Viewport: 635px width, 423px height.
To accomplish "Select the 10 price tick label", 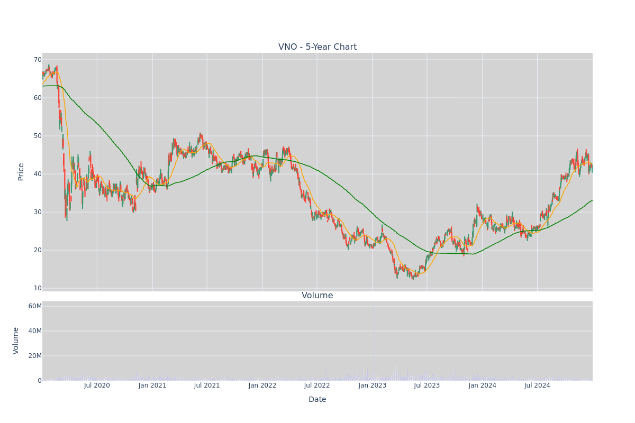I will click(38, 288).
